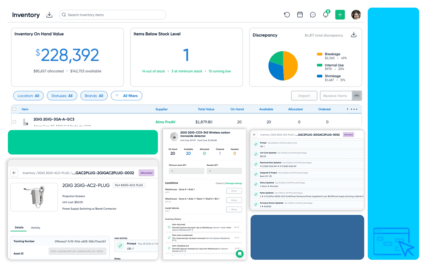This screenshot has width=424, height=269.
Task: Click the back arrow above the 2GIG-AC2-PLUG product image
Action: 14,173
